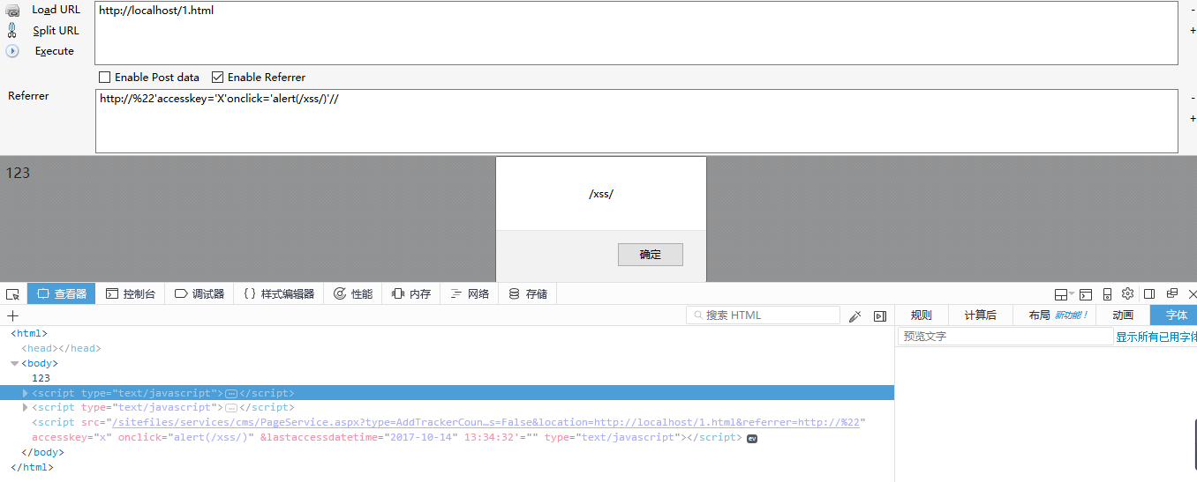Screen dimensions: 1197x482
Task: Click the ellipsis badge in second script
Action: (231, 407)
